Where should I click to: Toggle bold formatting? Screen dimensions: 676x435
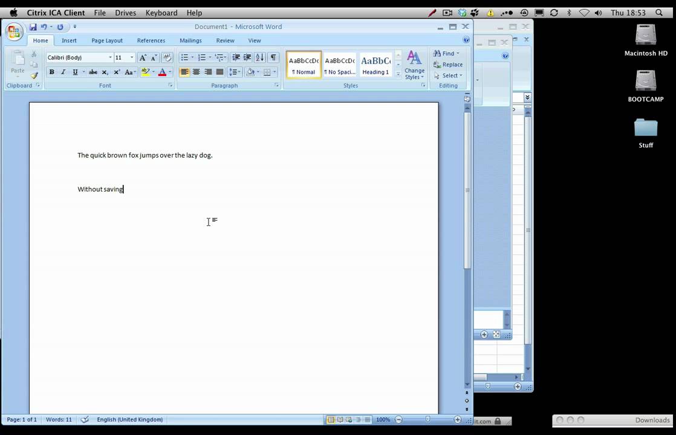click(52, 72)
